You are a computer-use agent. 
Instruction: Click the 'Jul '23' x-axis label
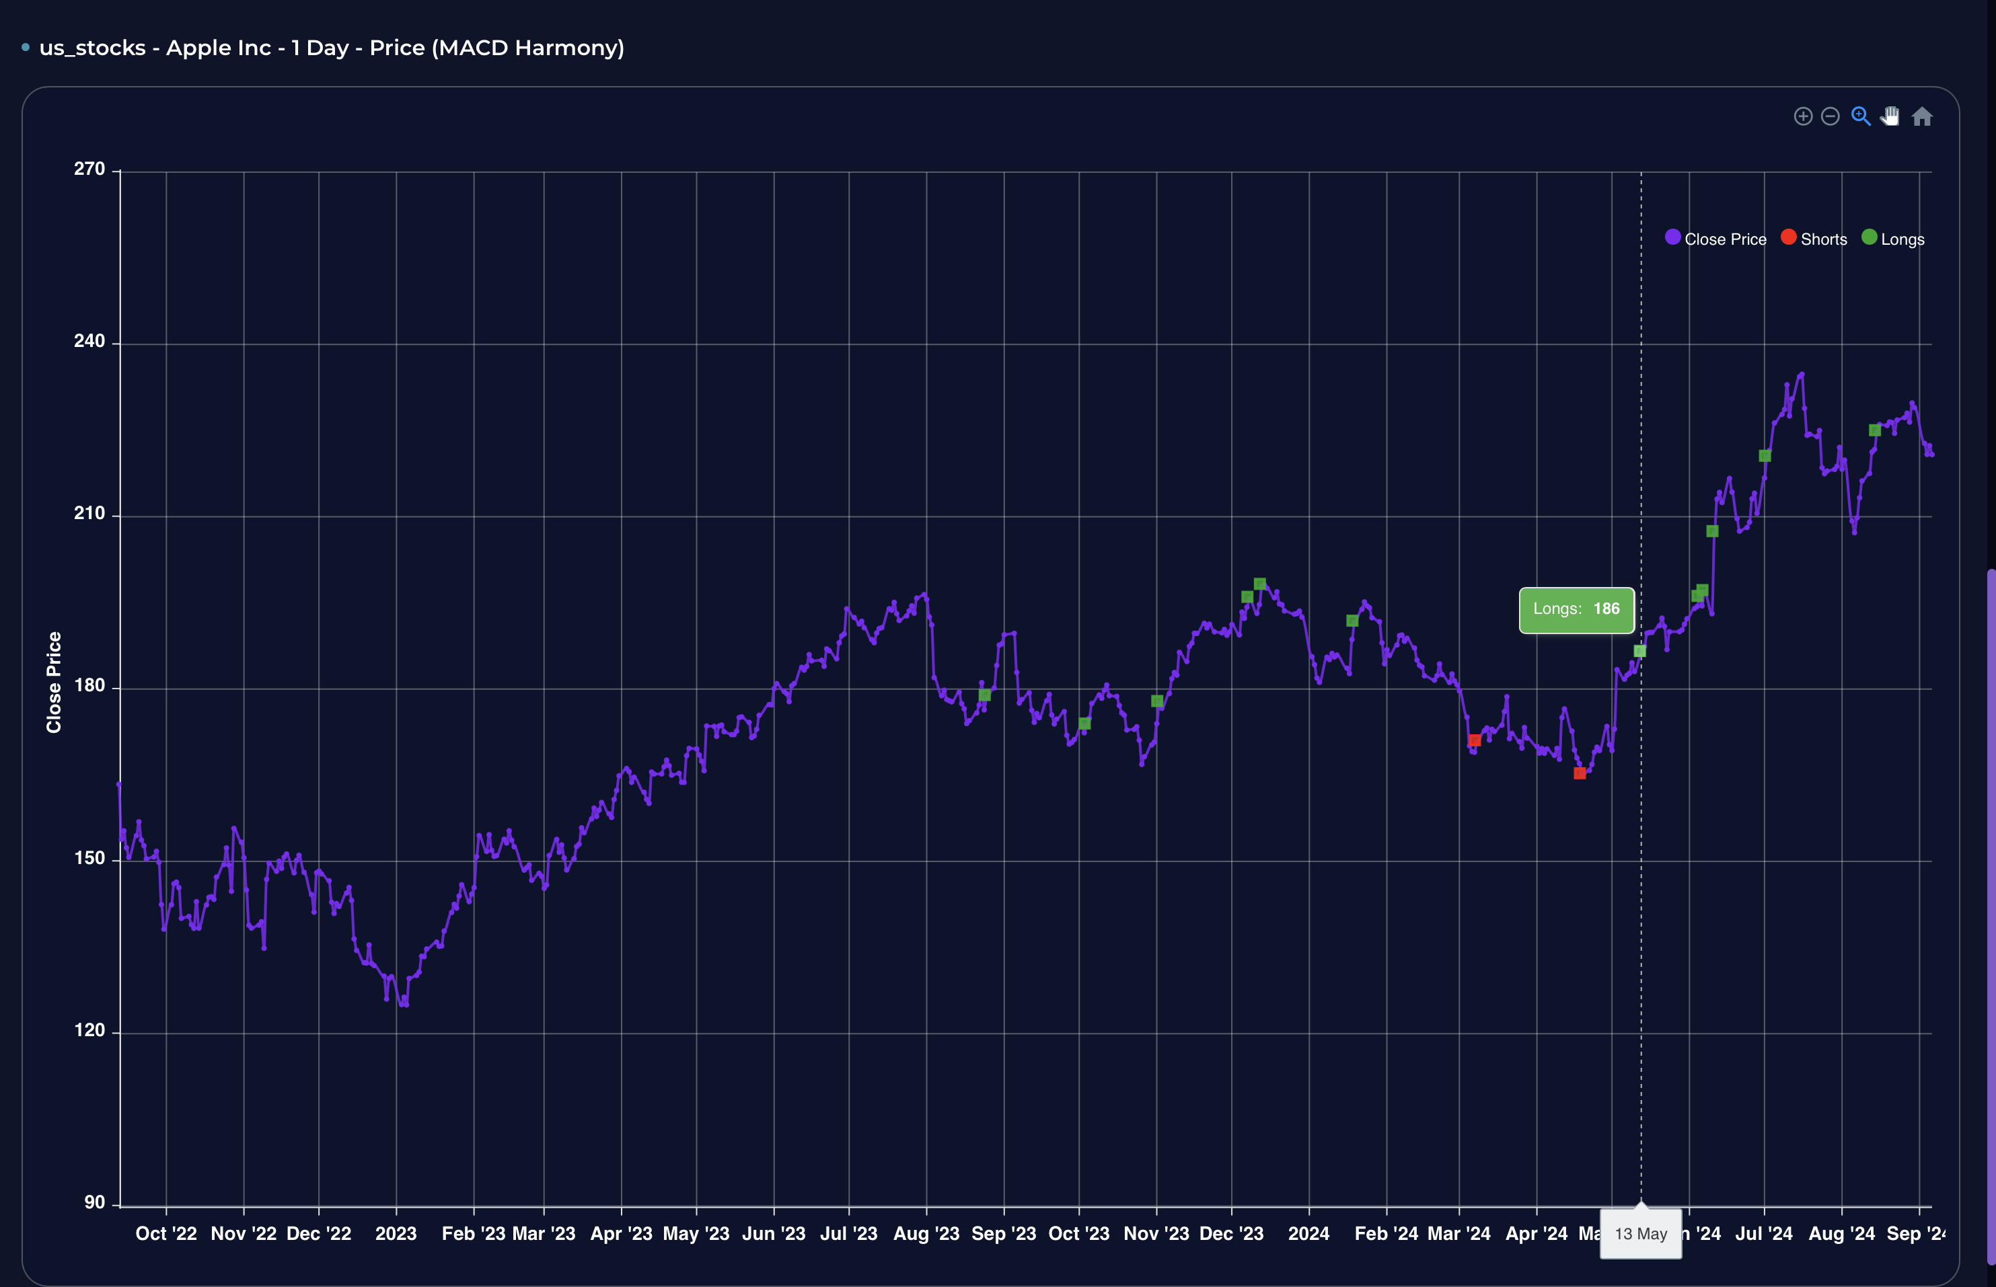tap(849, 1233)
